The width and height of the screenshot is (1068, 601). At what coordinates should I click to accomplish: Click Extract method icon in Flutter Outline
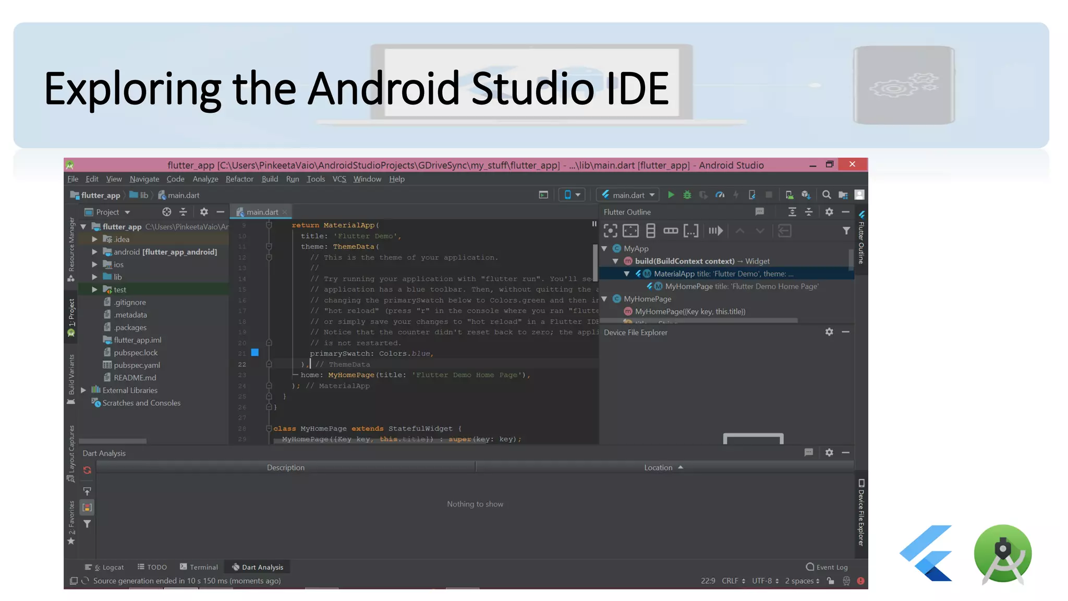coord(716,231)
